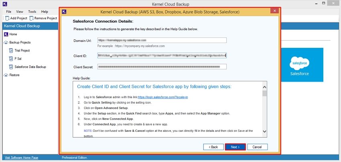Click the Back button
The height and width of the screenshot is (162, 341).
[x=213, y=147]
